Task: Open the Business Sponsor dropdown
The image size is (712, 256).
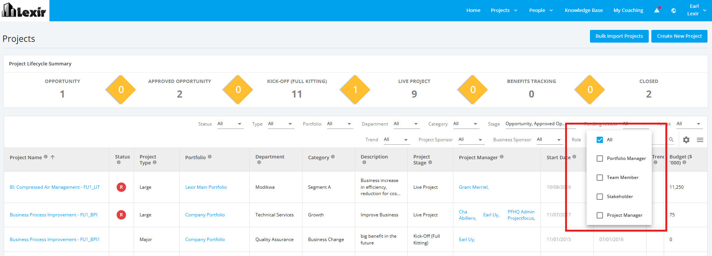Action: [549, 140]
